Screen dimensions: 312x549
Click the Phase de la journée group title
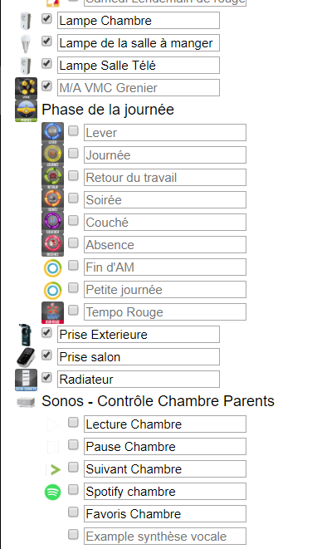(108, 110)
